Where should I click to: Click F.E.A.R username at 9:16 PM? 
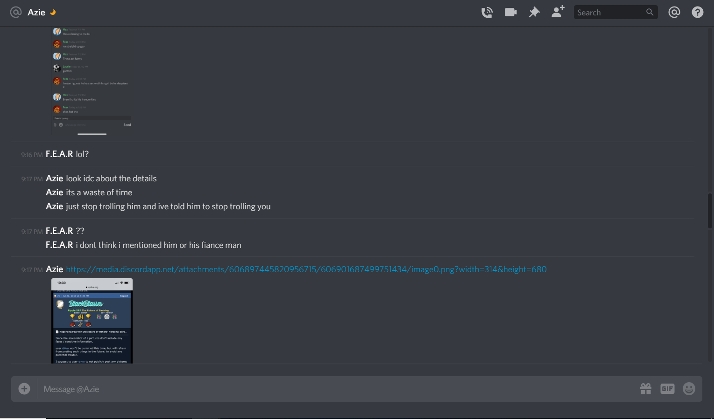(59, 154)
